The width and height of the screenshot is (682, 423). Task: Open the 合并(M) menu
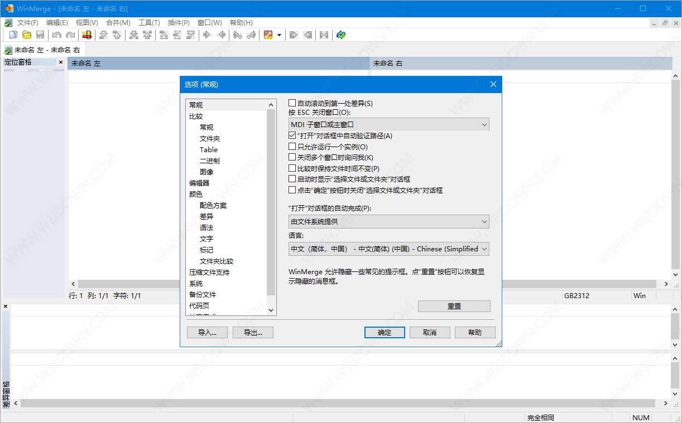pos(118,22)
